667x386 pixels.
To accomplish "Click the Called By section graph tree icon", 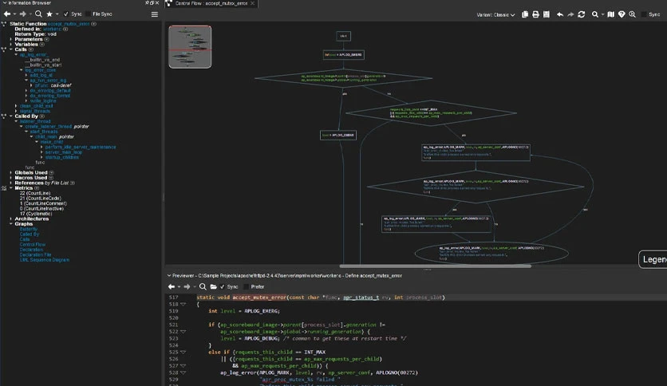I will (x=4, y=116).
